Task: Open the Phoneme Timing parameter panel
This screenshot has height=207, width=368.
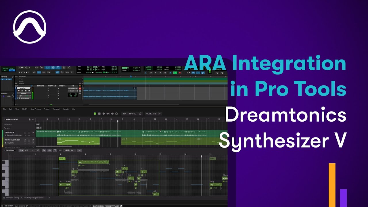Action: click(11, 198)
